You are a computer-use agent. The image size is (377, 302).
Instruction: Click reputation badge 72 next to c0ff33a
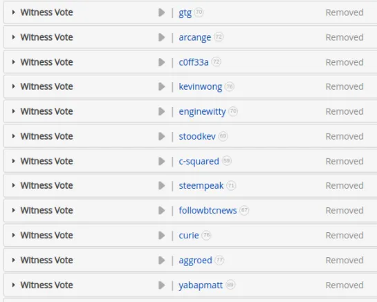217,62
